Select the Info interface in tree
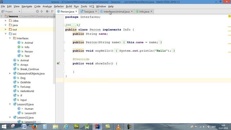231x130 pixels. 27,47
